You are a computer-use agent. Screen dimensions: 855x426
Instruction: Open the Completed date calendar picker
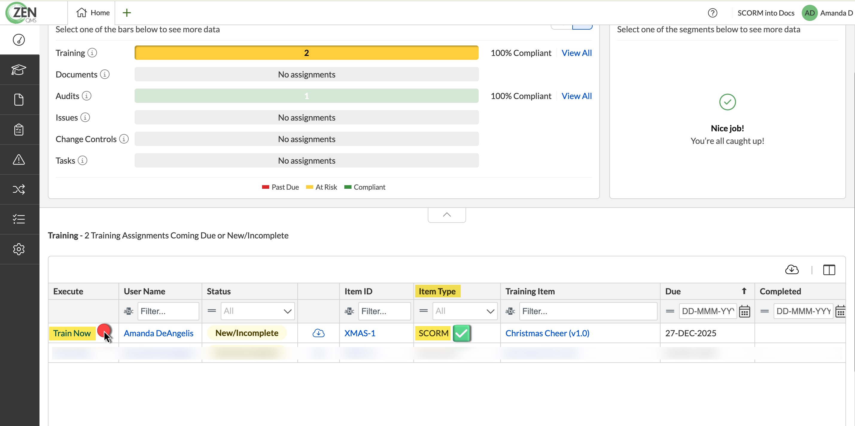[x=840, y=311]
